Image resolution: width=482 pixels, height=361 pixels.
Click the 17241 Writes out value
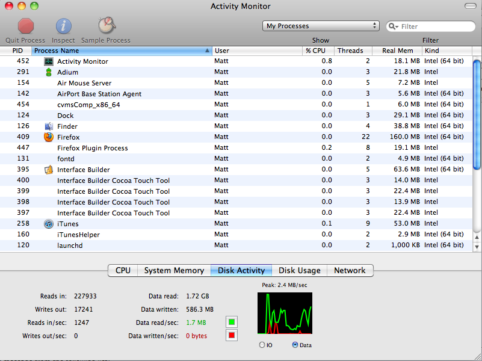pos(83,309)
